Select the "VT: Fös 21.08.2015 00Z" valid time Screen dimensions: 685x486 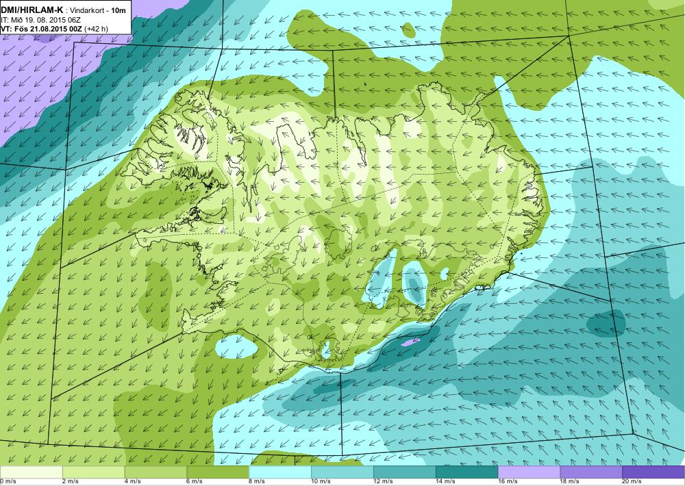click(x=42, y=29)
